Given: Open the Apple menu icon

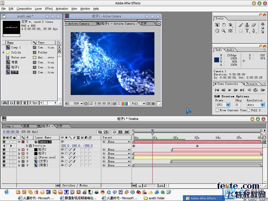Looking at the screenshot, I should [7, 192].
